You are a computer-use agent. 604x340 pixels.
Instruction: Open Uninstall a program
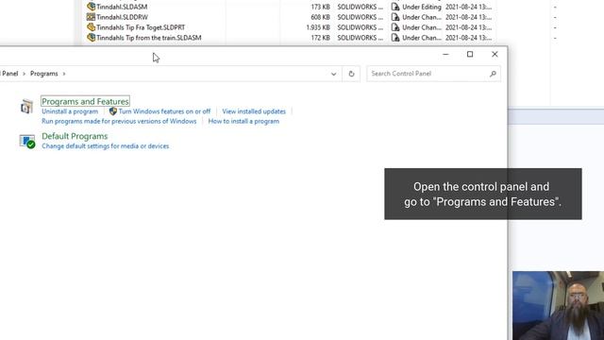coord(70,111)
